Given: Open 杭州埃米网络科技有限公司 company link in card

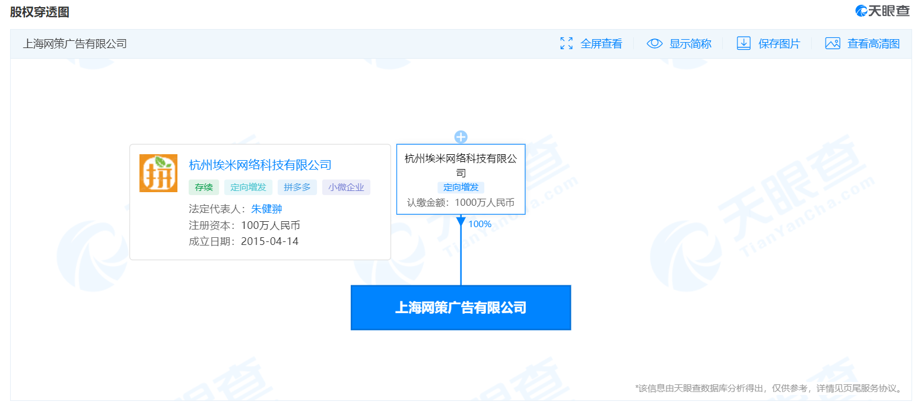Looking at the screenshot, I should click(x=260, y=165).
